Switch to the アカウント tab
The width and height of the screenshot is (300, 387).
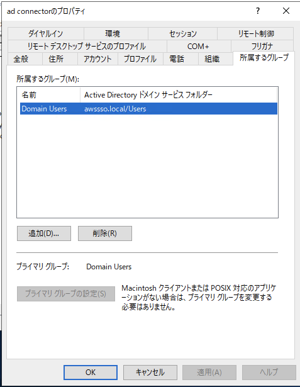[x=97, y=59]
